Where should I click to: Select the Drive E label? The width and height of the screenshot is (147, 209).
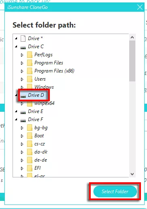(36, 111)
